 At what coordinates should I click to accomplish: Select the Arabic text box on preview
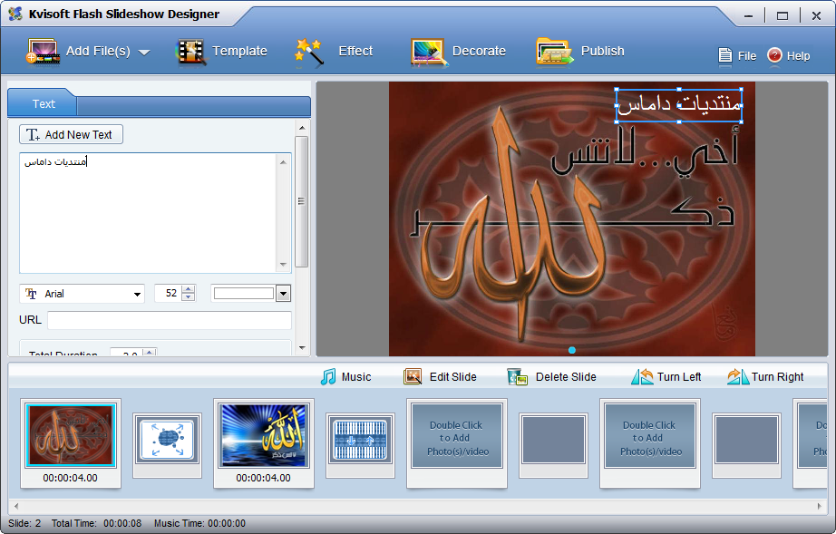679,105
